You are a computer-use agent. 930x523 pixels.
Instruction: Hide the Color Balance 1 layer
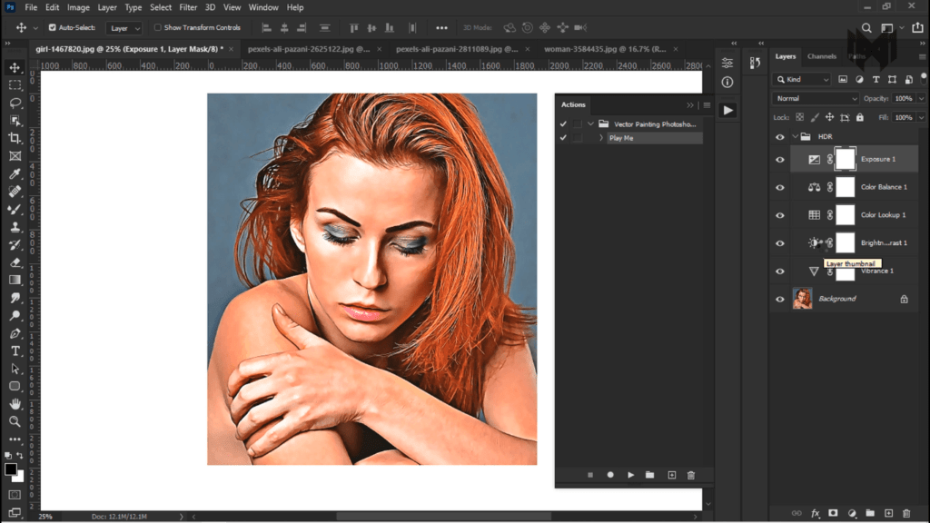pos(780,187)
